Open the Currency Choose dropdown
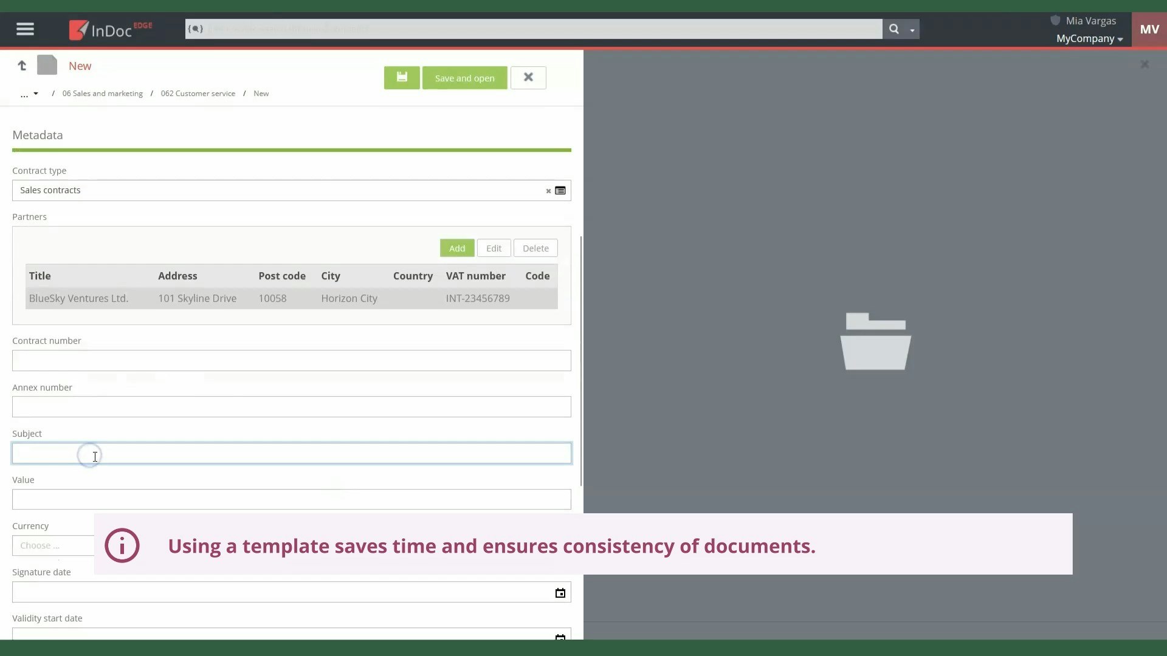The height and width of the screenshot is (656, 1167). pos(53,545)
